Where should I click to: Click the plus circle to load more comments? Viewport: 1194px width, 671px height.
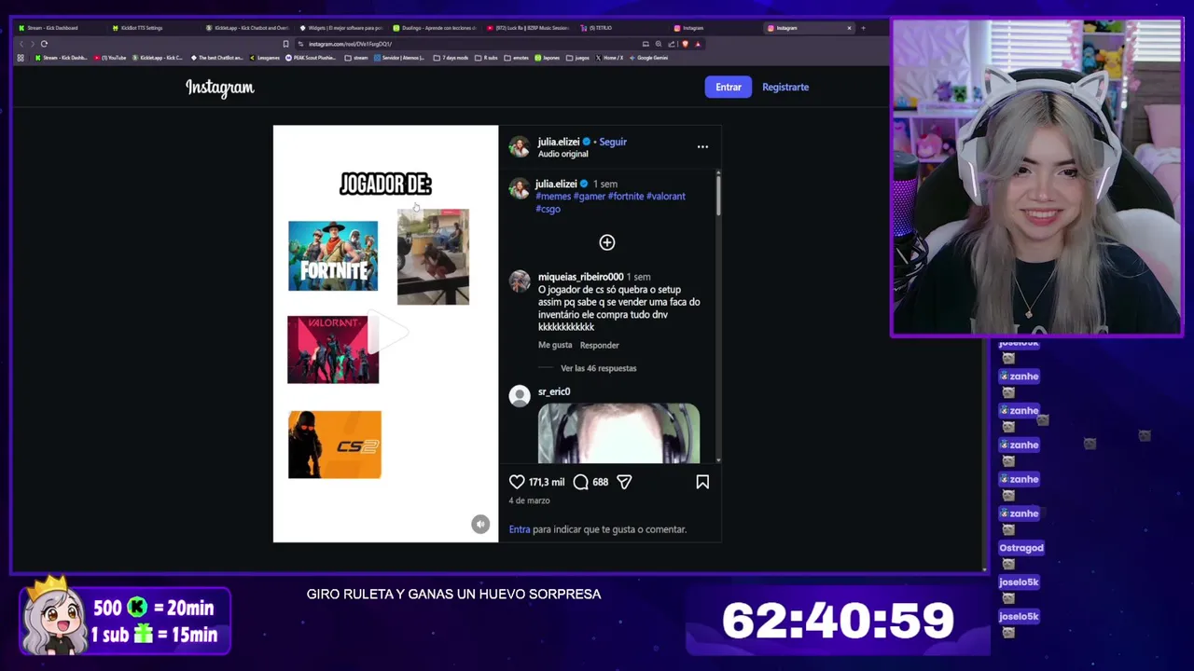click(x=607, y=242)
